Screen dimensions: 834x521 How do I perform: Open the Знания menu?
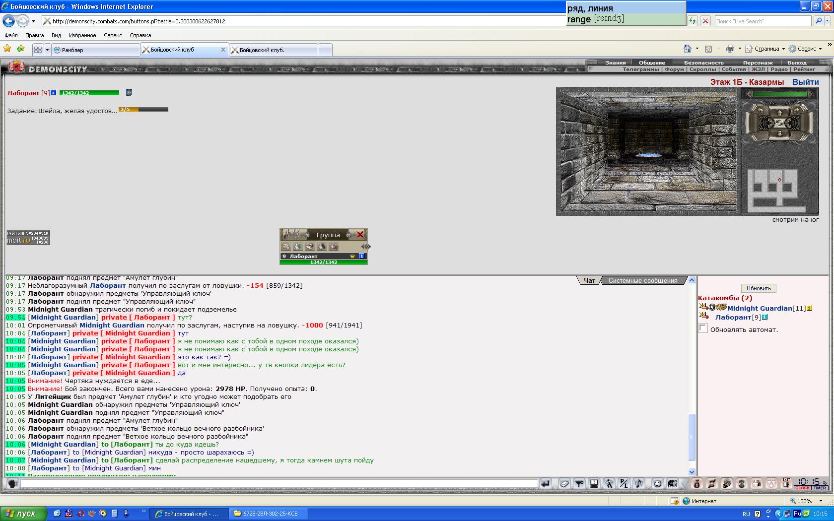click(x=616, y=63)
